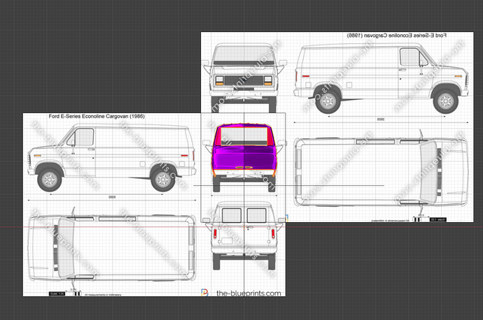Click the mirrored '3505' dimension on the right blueprint
The image size is (483, 320).
pyautogui.click(x=381, y=119)
